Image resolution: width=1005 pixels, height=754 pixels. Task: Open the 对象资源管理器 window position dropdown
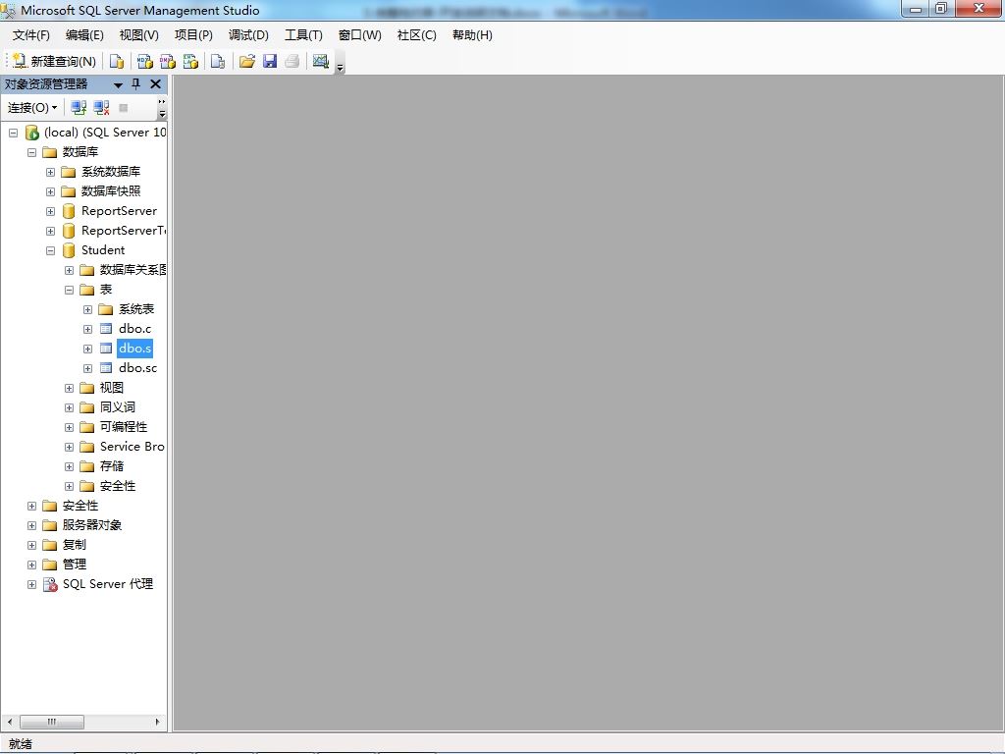(x=118, y=84)
